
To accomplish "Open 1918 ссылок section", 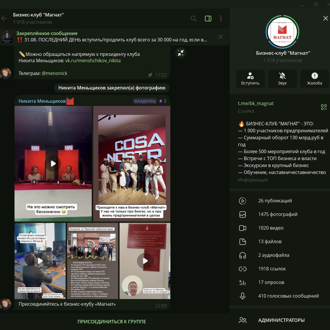I will click(x=279, y=269).
